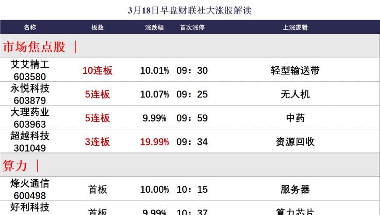This screenshot has height=215, width=380.
Task: Click the 10.07% change value
Action: pyautogui.click(x=154, y=94)
